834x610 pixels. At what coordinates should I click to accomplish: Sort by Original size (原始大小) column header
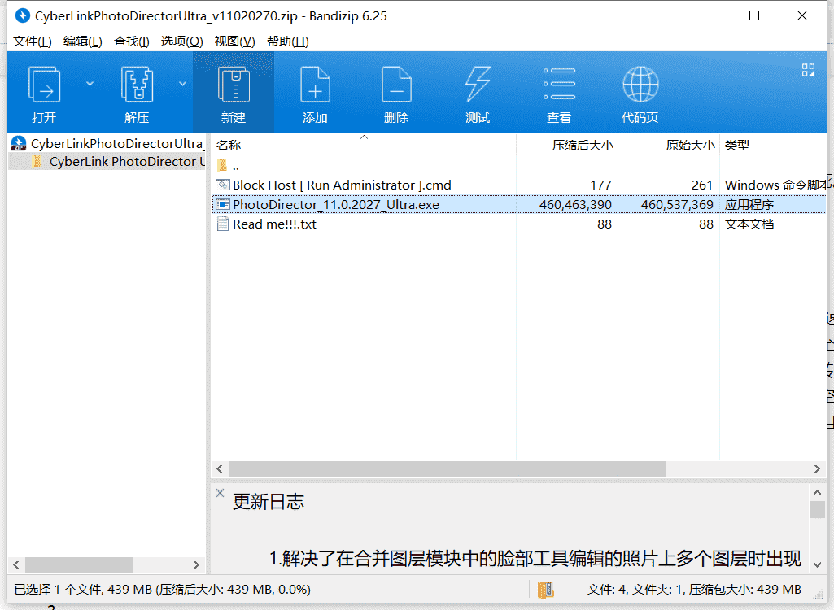pos(691,146)
